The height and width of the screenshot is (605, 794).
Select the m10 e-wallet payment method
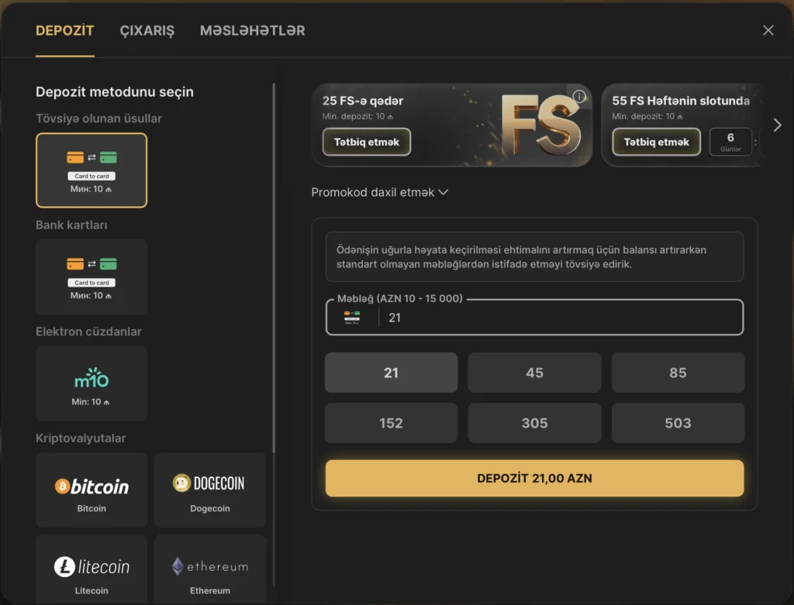pos(91,383)
